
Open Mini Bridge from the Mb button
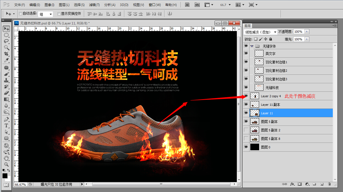point(197,5)
